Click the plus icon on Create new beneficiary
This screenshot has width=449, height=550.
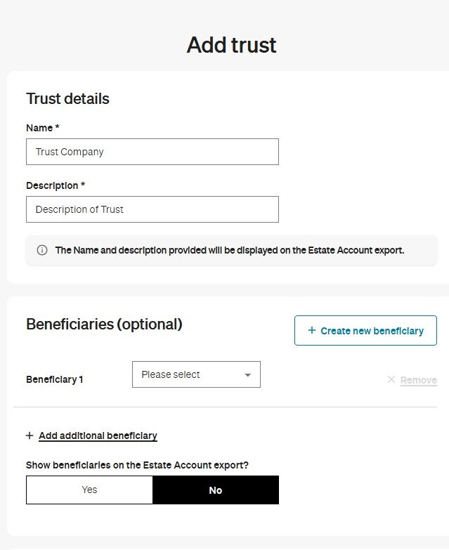click(312, 330)
